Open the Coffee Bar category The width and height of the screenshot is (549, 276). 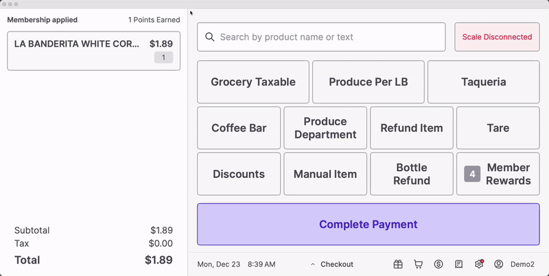(239, 128)
